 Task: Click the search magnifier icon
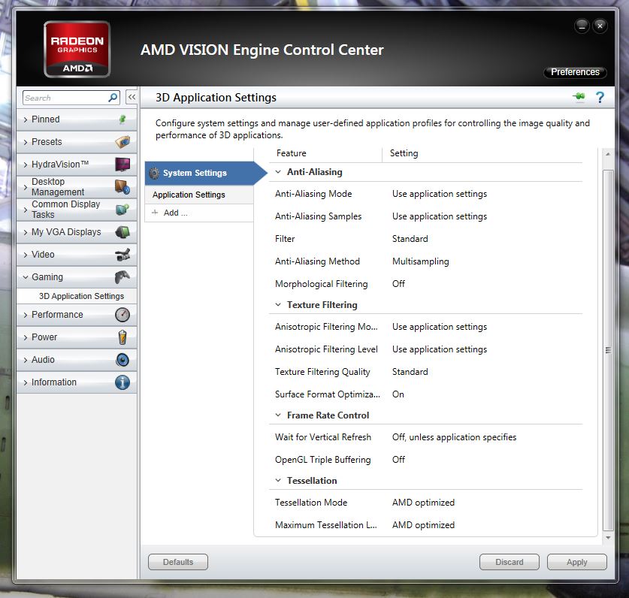113,98
